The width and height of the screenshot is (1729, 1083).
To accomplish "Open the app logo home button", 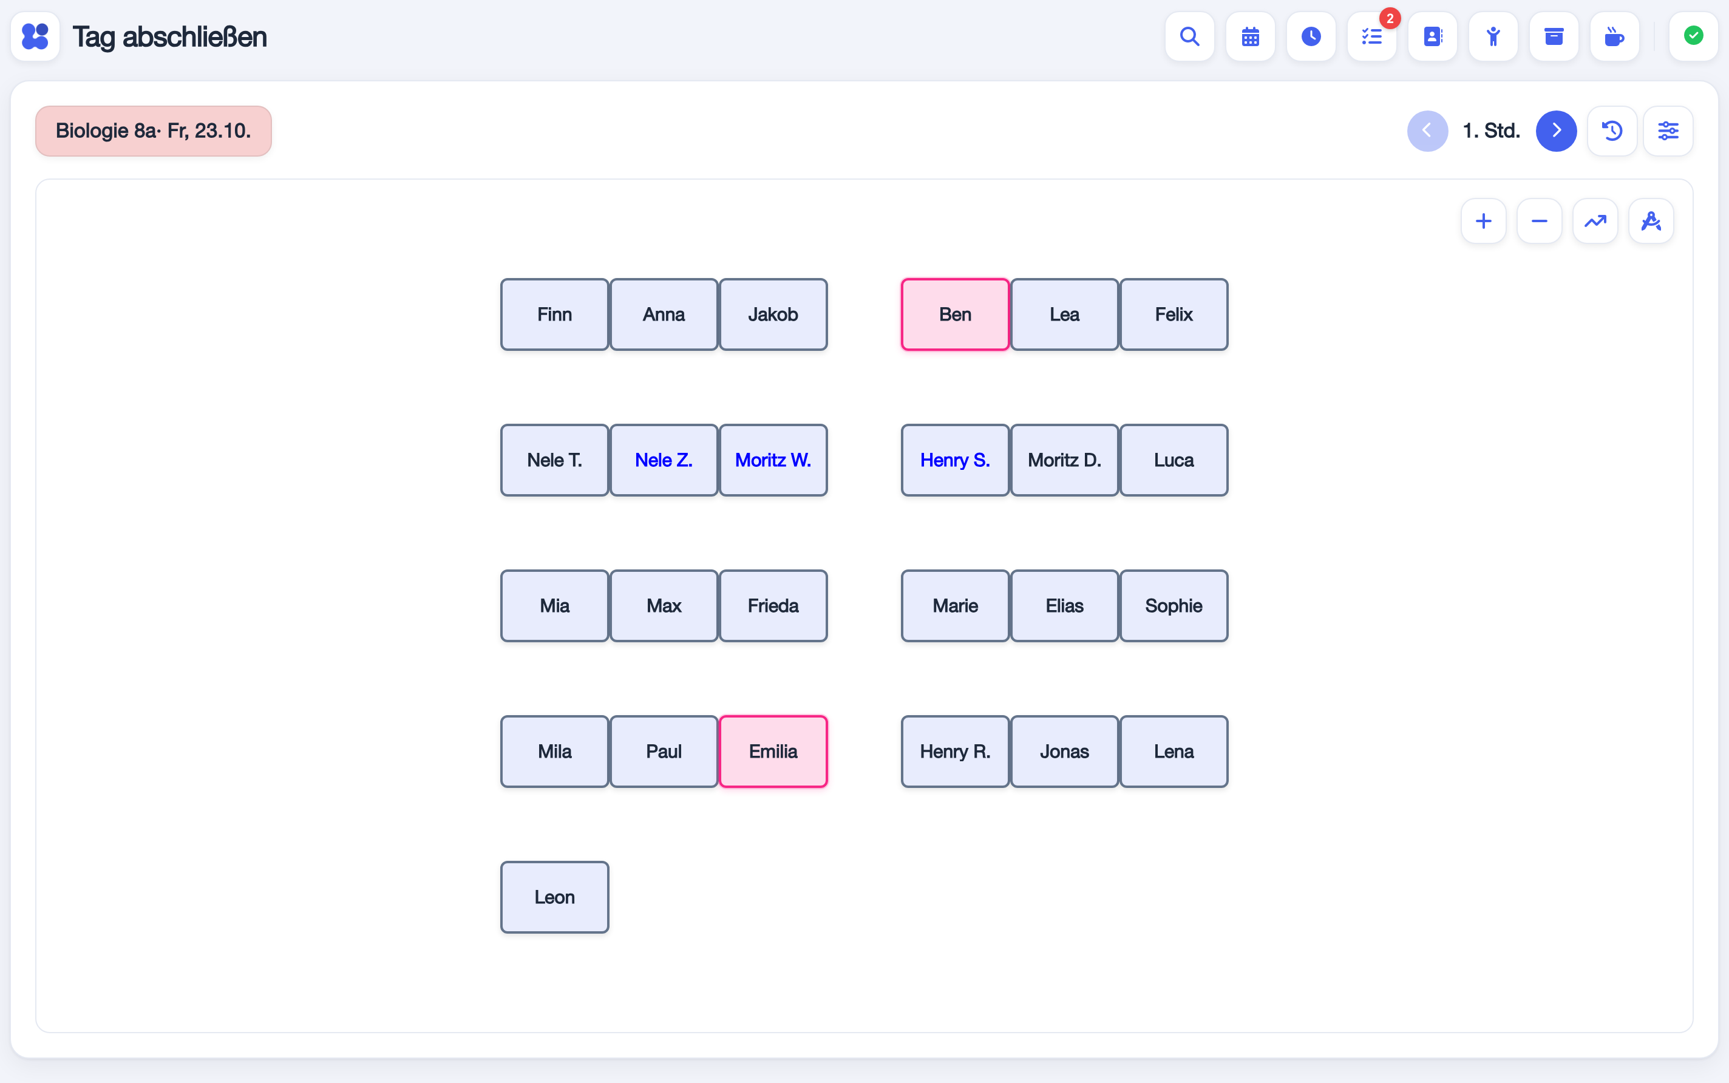I will (x=35, y=36).
